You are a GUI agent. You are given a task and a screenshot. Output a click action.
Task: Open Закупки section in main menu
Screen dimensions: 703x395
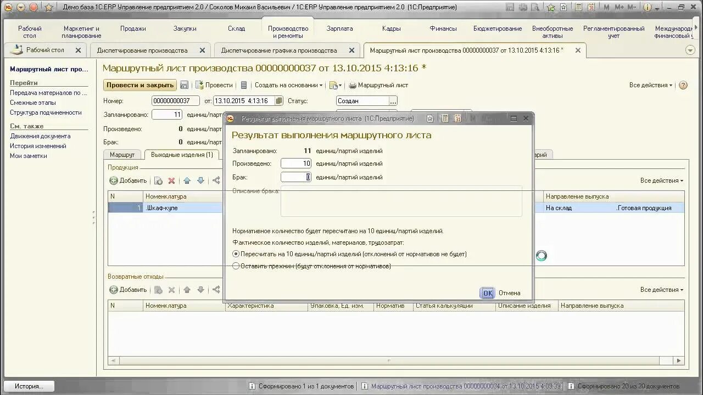click(185, 29)
